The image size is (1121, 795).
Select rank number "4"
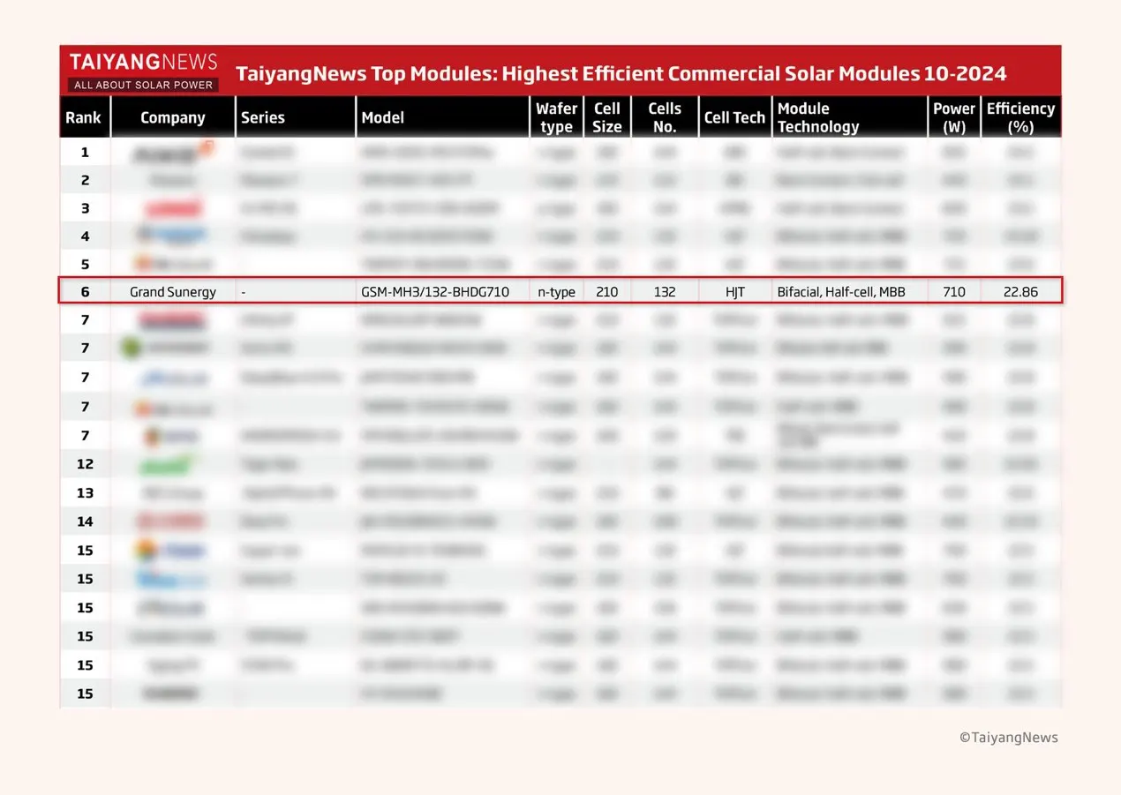[85, 236]
